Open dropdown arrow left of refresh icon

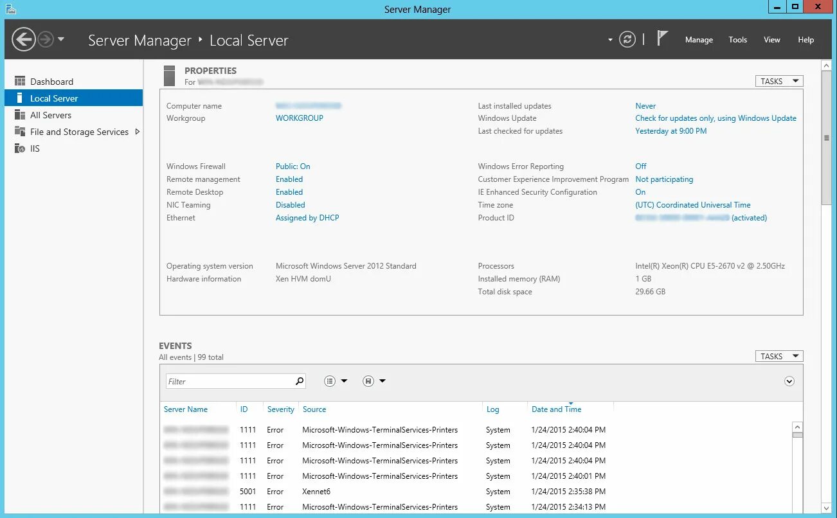[x=610, y=40]
